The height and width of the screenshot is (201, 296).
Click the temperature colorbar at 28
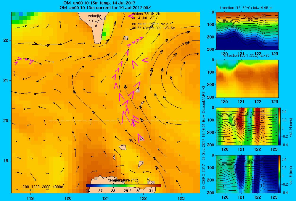tap(113, 186)
